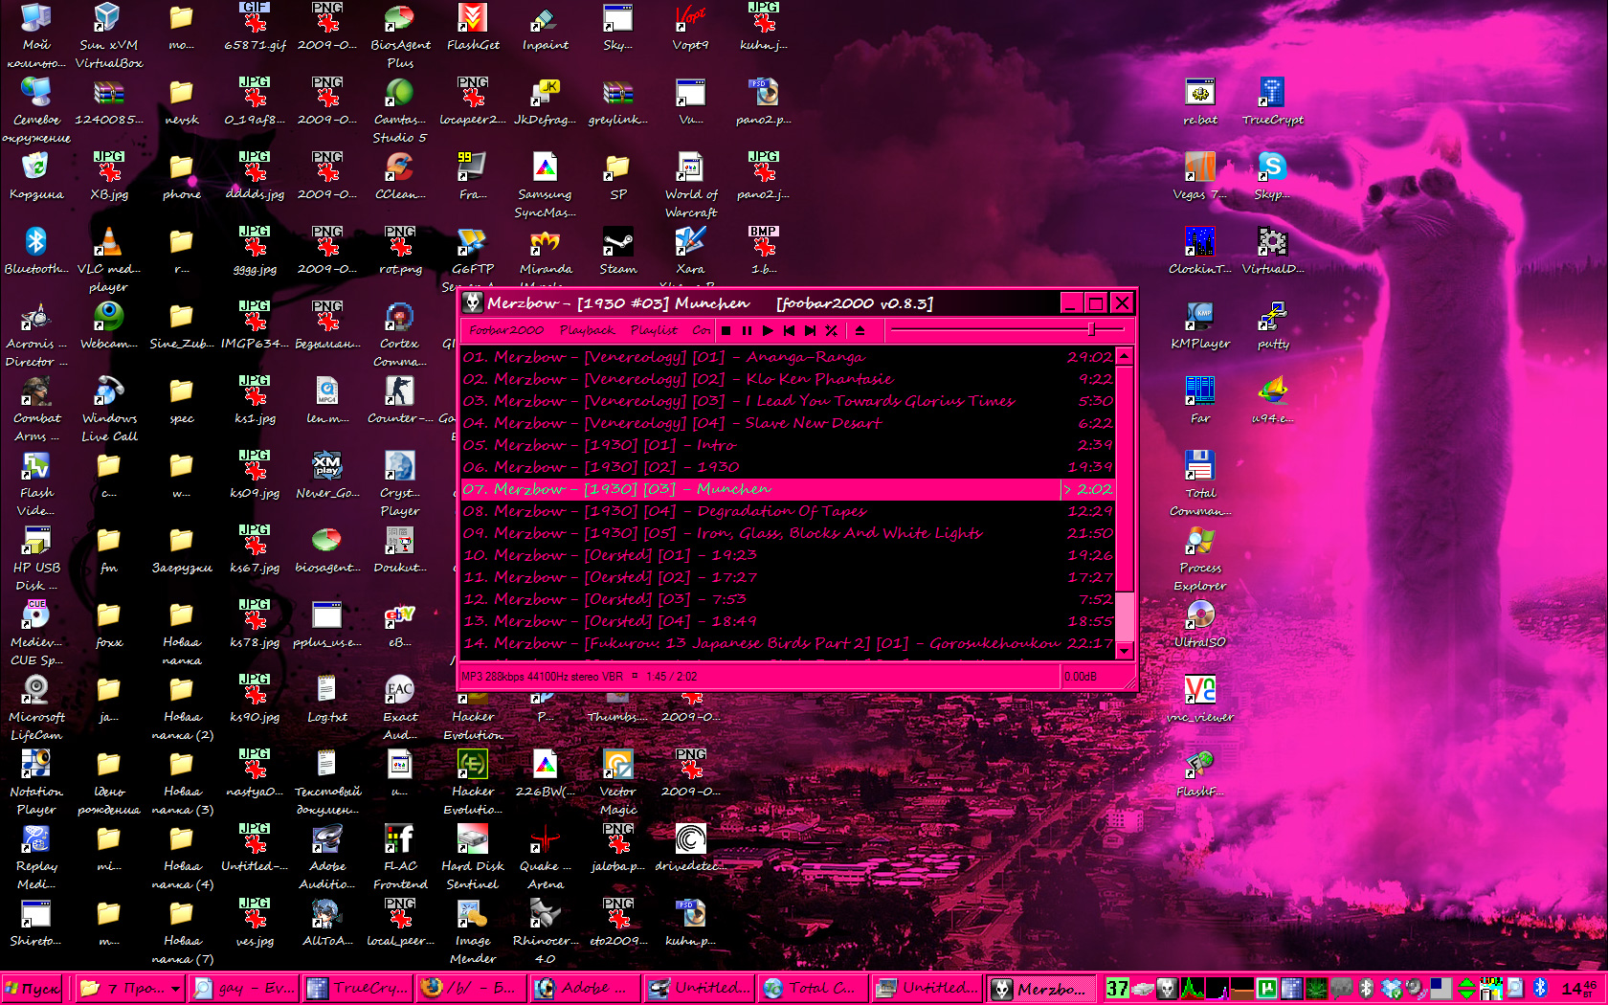Select track 09 Iron, Glass, Blocks And White Lights
The height and width of the screenshot is (1005, 1608).
point(787,533)
